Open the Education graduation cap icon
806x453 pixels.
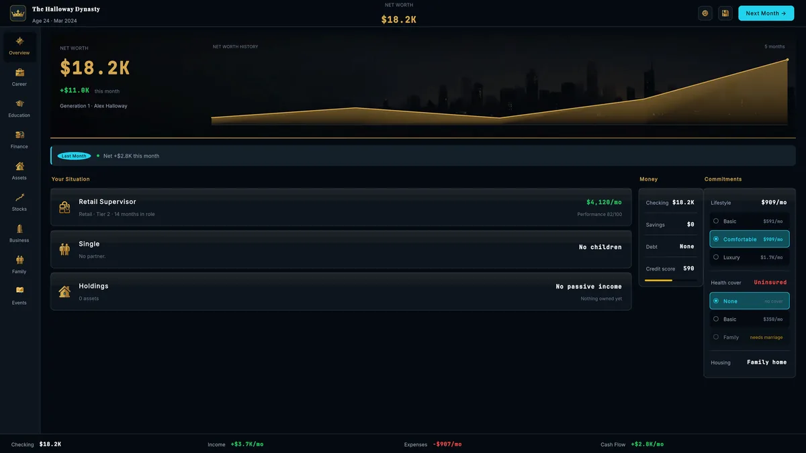[19, 103]
